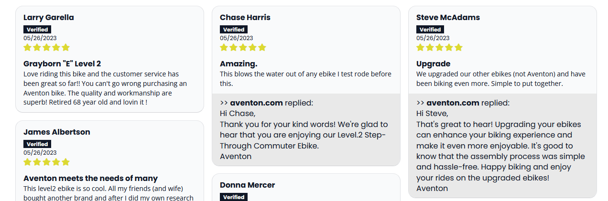Click James Albertson's five-star rating
The width and height of the screenshot is (608, 201).
pos(46,162)
